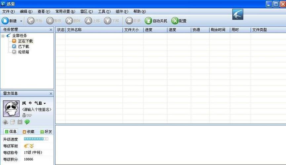This screenshot has height=165, width=286.
Task: Click the 升级进度 progress bar
Action: 36,139
